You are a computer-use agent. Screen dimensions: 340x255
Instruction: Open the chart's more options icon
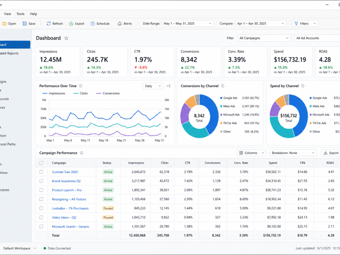point(168,86)
